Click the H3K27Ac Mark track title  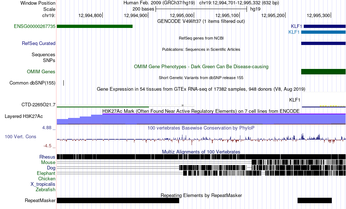point(201,111)
